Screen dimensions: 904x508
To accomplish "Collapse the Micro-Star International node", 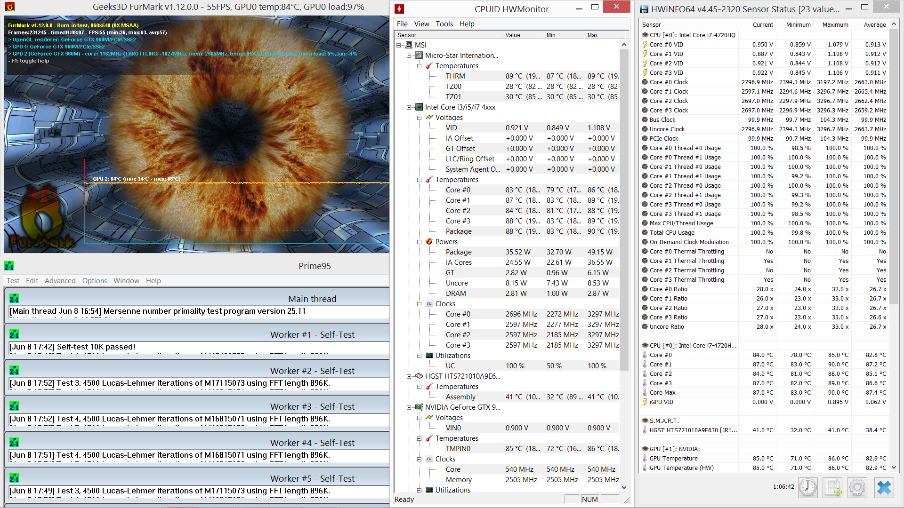I will coord(409,56).
